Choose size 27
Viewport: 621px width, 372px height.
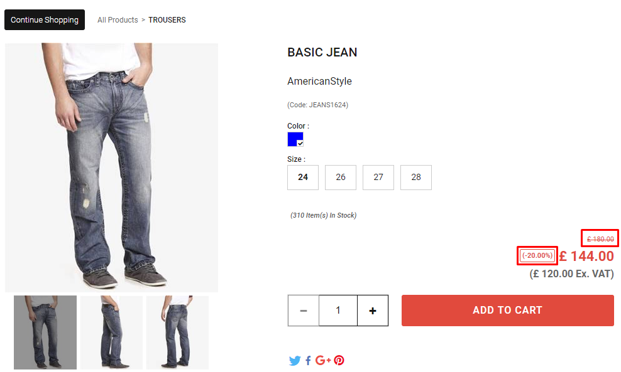click(378, 178)
